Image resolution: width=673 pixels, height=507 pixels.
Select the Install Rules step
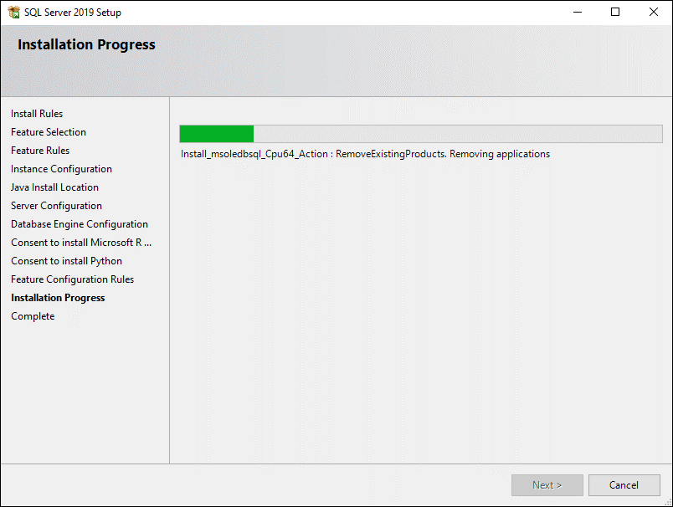(x=37, y=114)
